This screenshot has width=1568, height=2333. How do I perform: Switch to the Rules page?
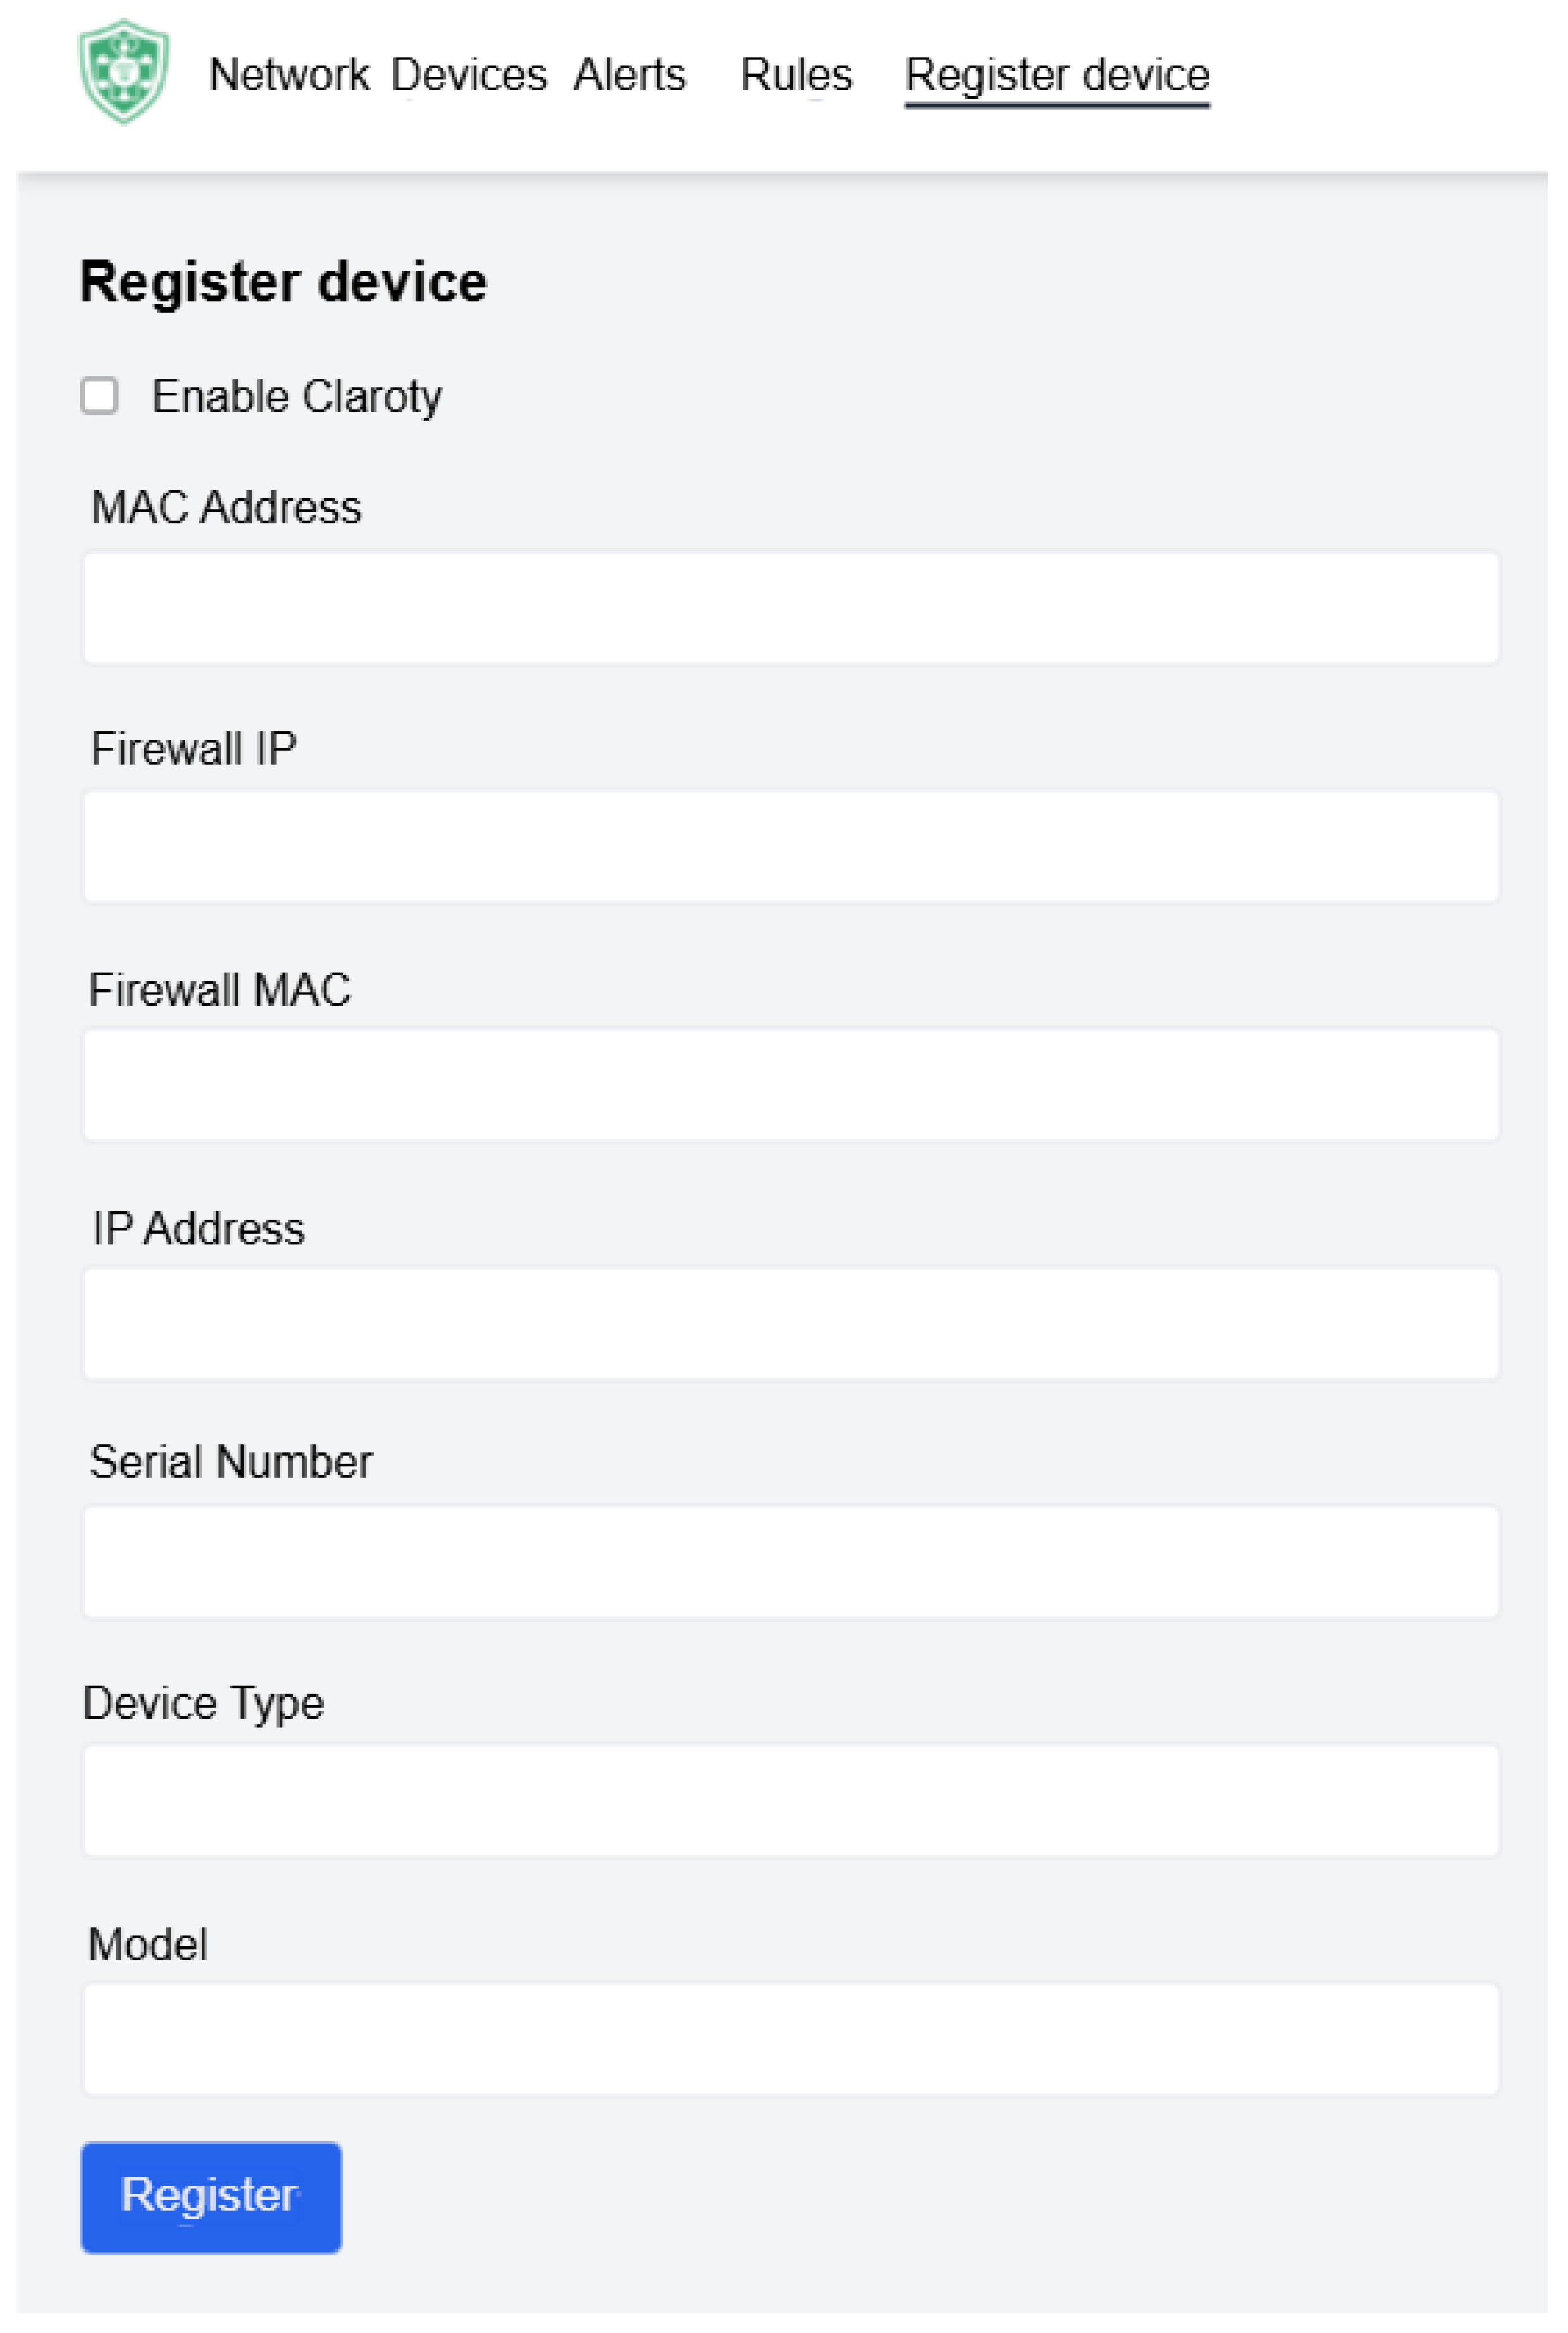point(796,75)
